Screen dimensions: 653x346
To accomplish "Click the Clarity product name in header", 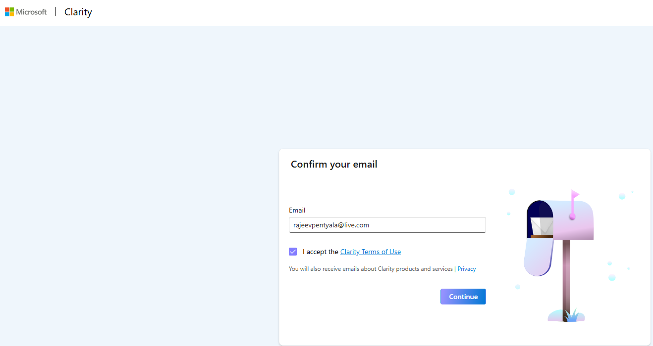I will point(78,12).
